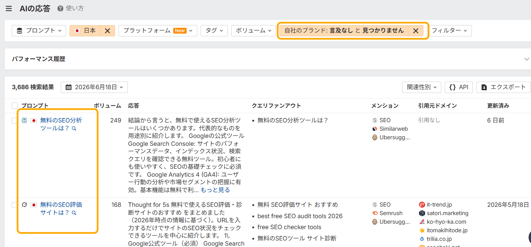Click the AI platform icon in the first row

pos(24,120)
